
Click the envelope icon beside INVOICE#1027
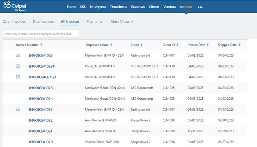(18, 55)
